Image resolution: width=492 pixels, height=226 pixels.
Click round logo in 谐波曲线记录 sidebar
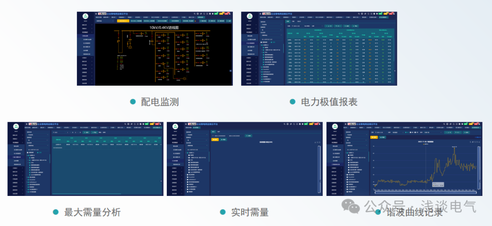point(335,127)
